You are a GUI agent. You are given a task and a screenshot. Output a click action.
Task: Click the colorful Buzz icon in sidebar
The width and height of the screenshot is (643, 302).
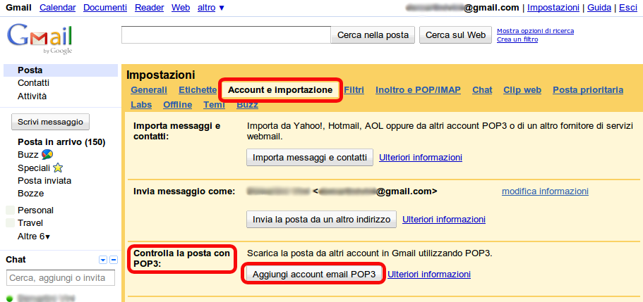46,155
